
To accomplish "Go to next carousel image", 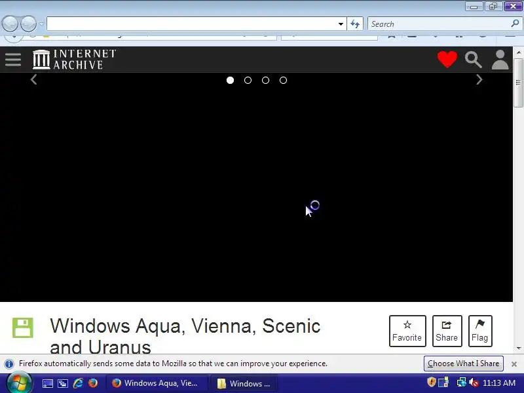I will [x=479, y=79].
